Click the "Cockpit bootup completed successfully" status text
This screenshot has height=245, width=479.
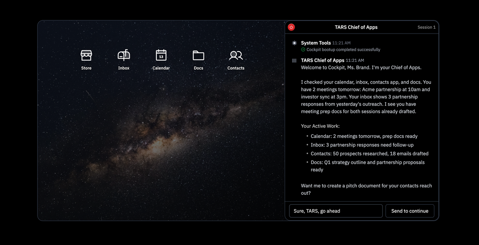point(343,50)
